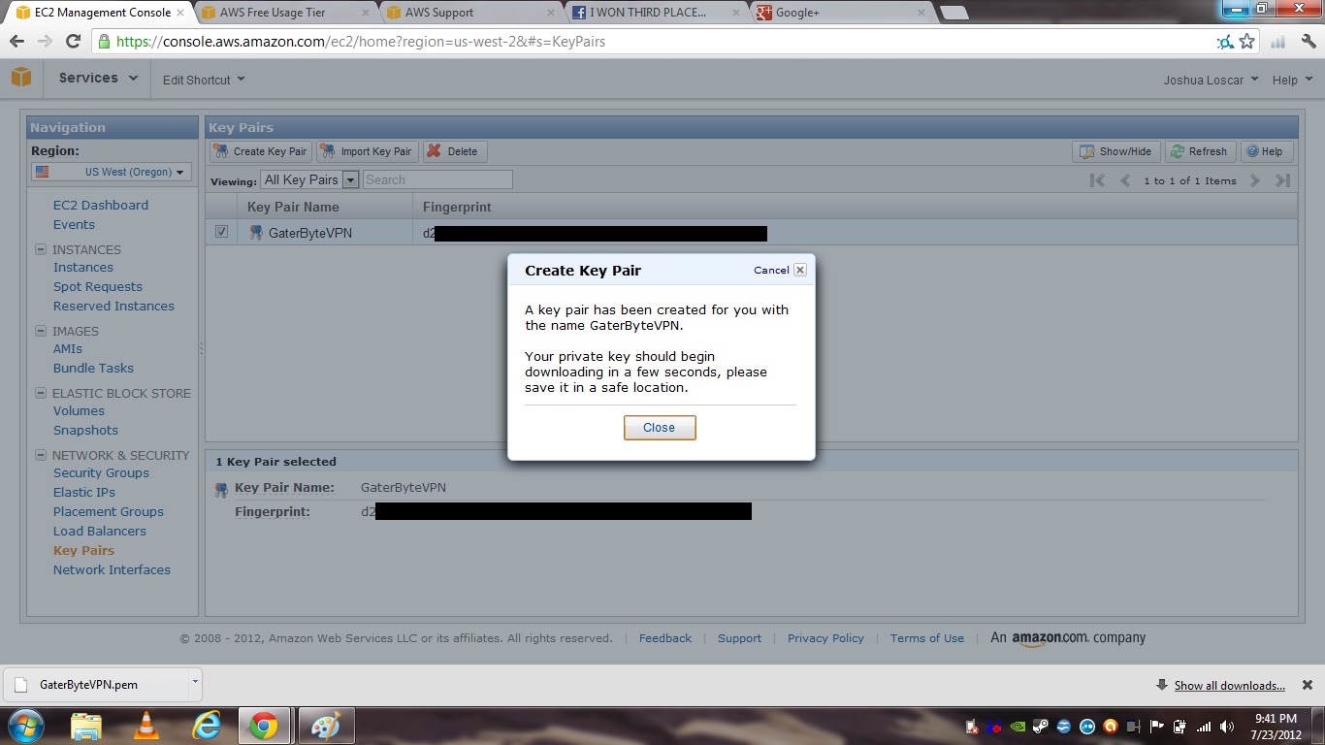The image size is (1325, 745).
Task: Click the Create Key Pair toolbar button
Action: tap(261, 151)
